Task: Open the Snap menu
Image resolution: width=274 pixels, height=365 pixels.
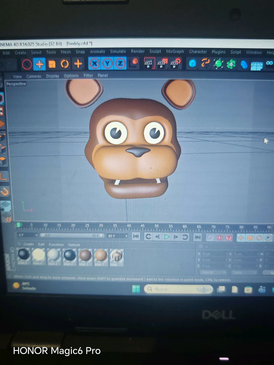Action: (80, 52)
